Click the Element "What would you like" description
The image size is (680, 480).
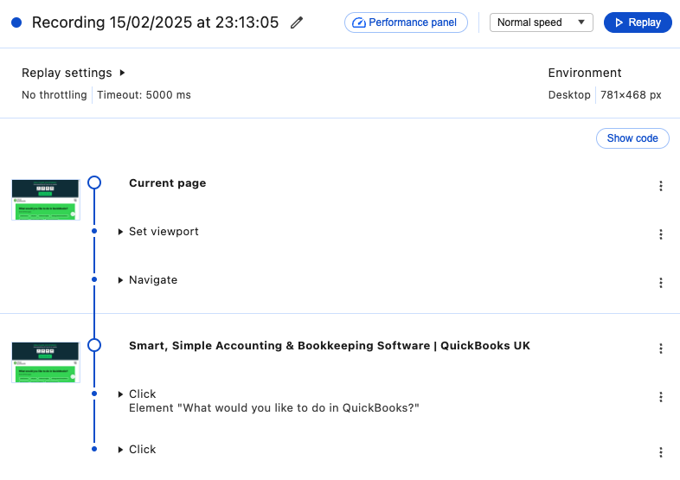[x=274, y=408]
